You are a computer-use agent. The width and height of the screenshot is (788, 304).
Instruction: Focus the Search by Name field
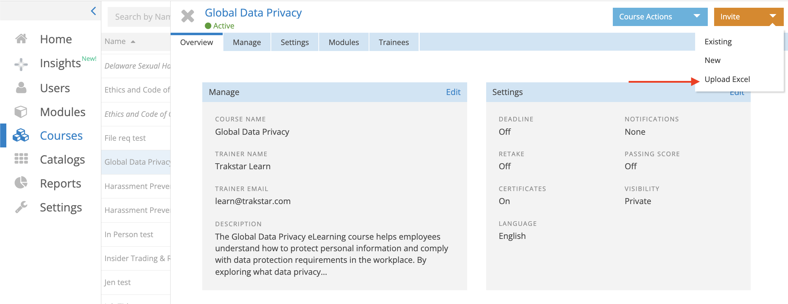point(139,17)
